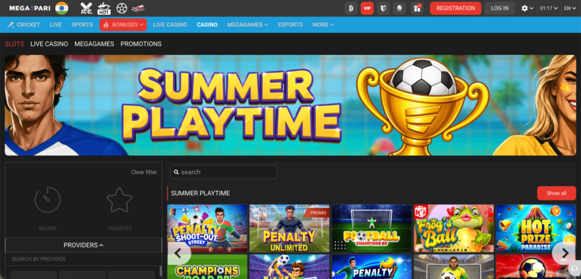Viewport: 581px width, 279px height.
Task: Open the ICC cricket bats icon
Action: pos(86,8)
